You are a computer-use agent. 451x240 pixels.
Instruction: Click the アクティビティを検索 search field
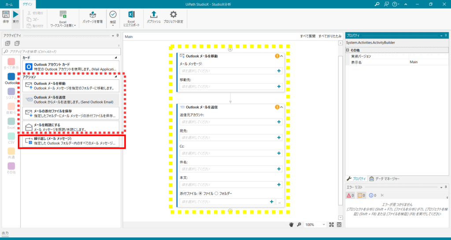(x=61, y=51)
